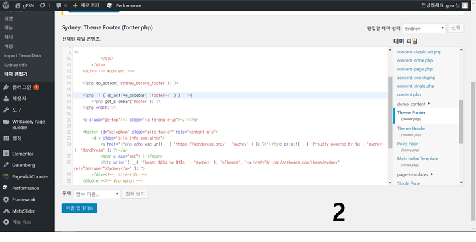This screenshot has height=242, width=476.
Task: Open Theme Header header.php file
Action: [411, 131]
